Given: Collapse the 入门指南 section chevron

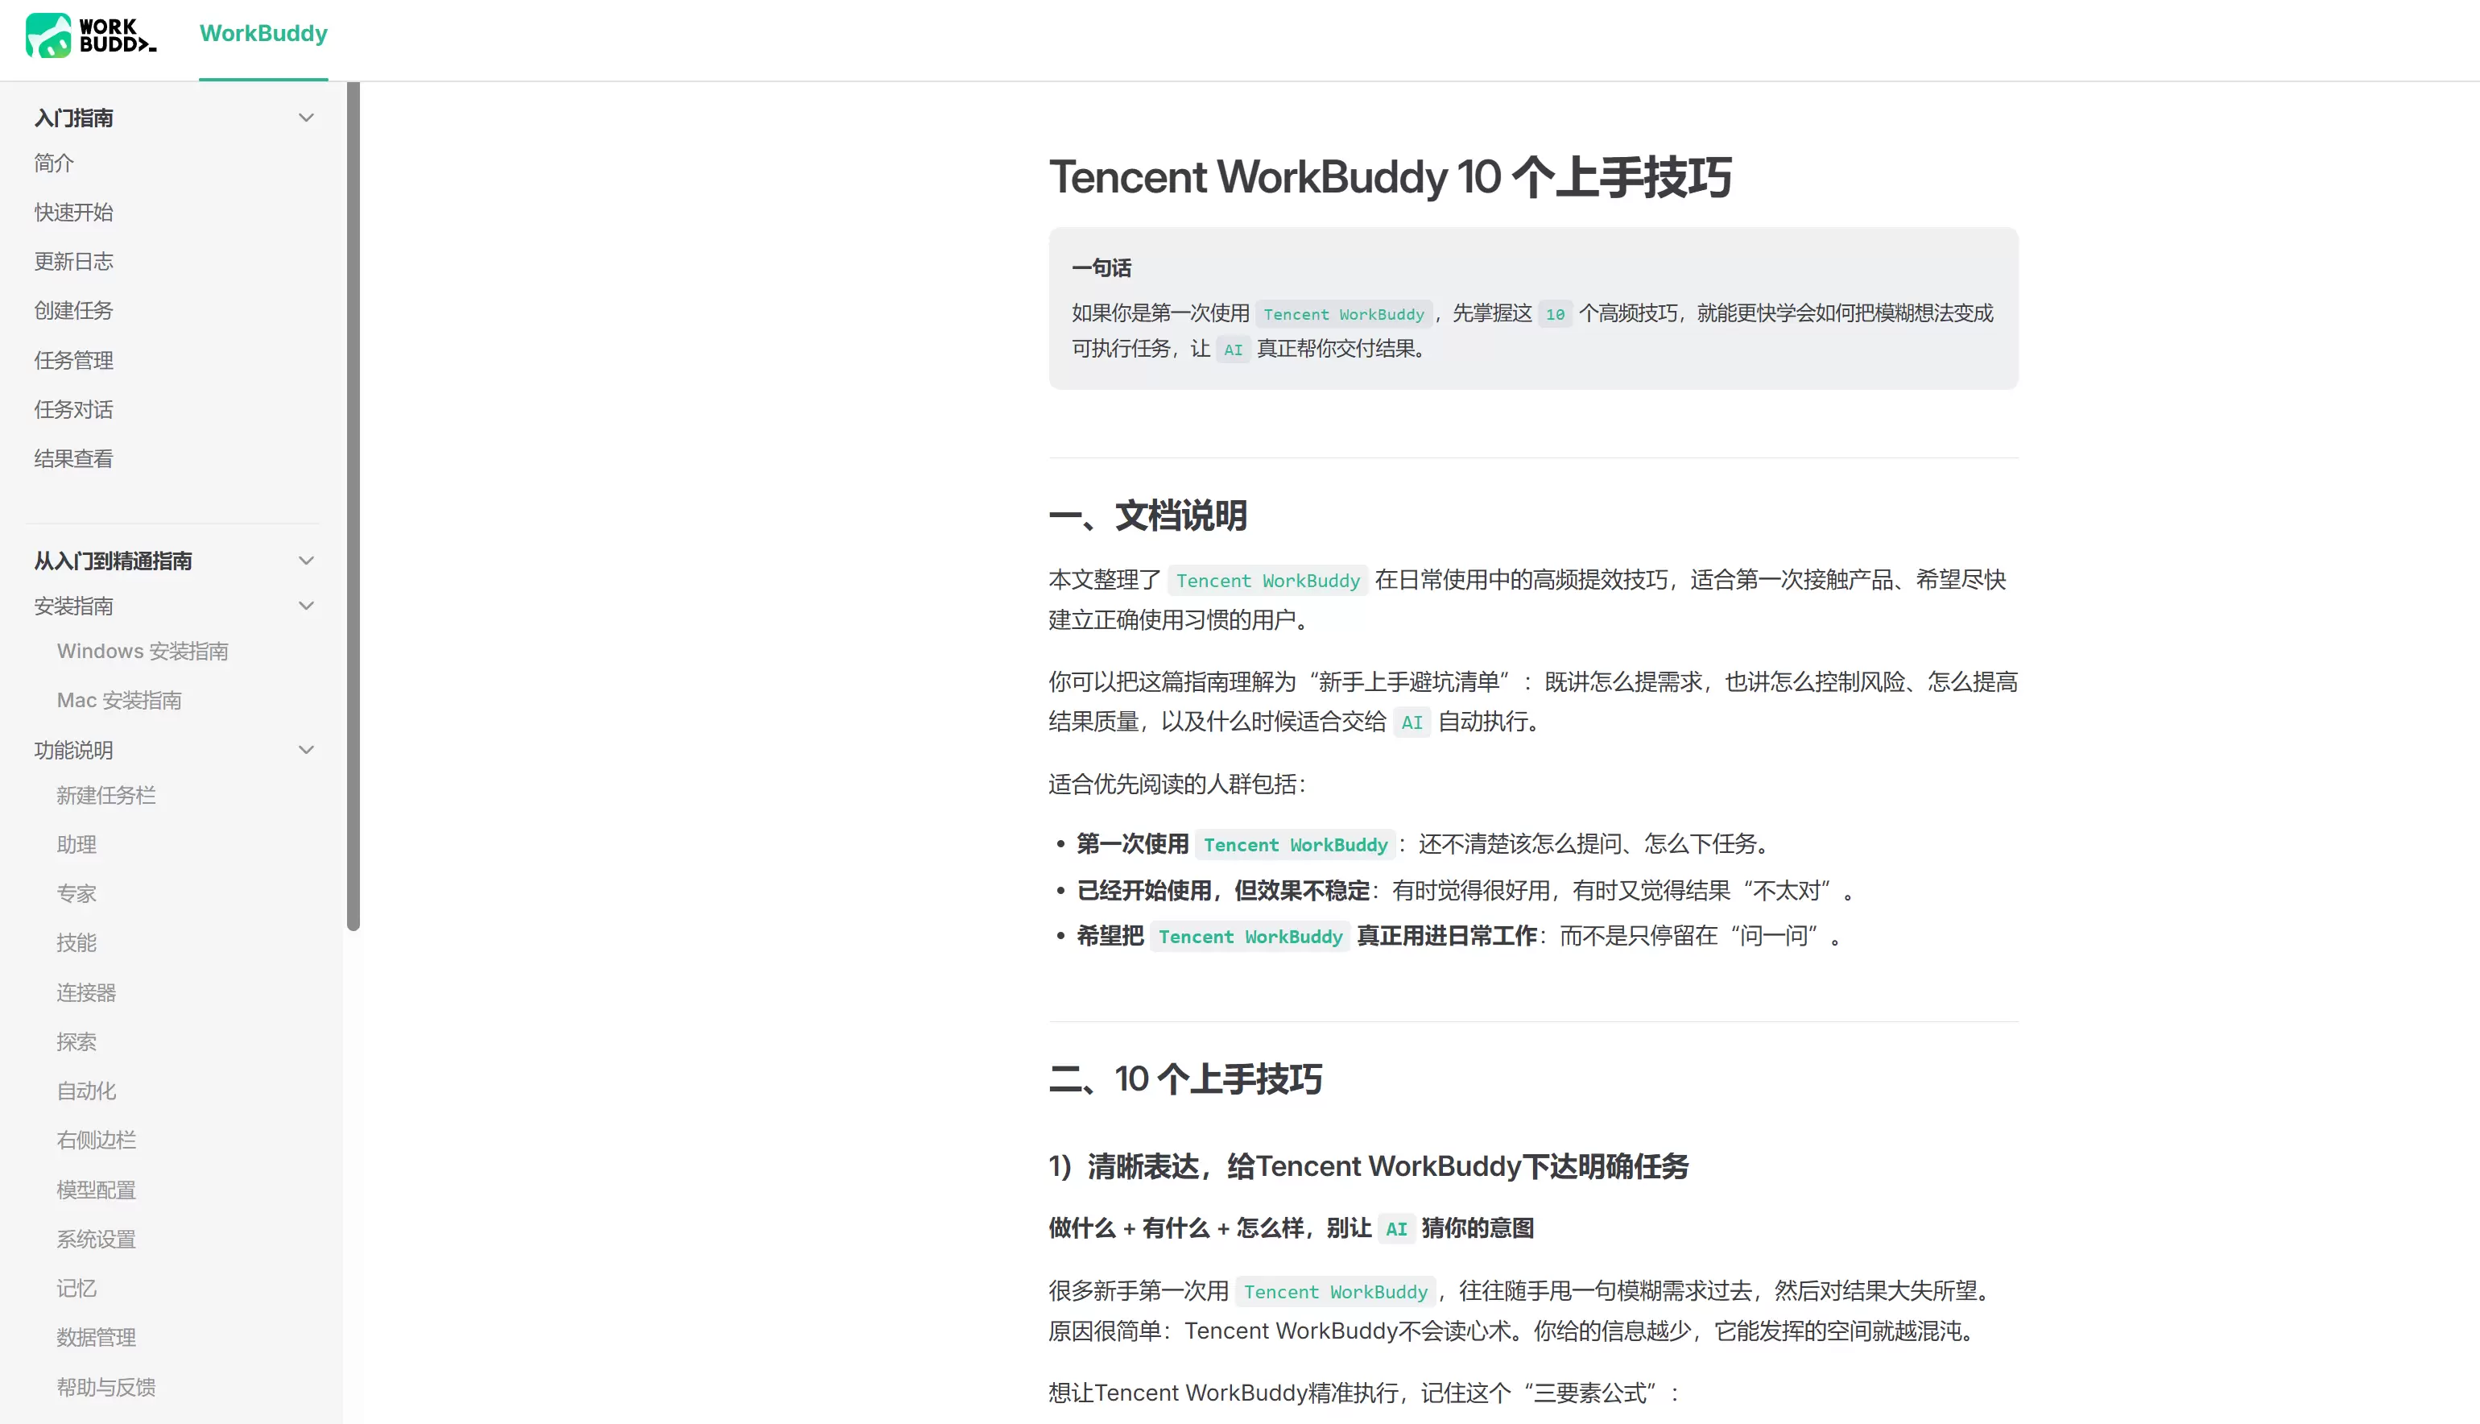Looking at the screenshot, I should pyautogui.click(x=306, y=118).
